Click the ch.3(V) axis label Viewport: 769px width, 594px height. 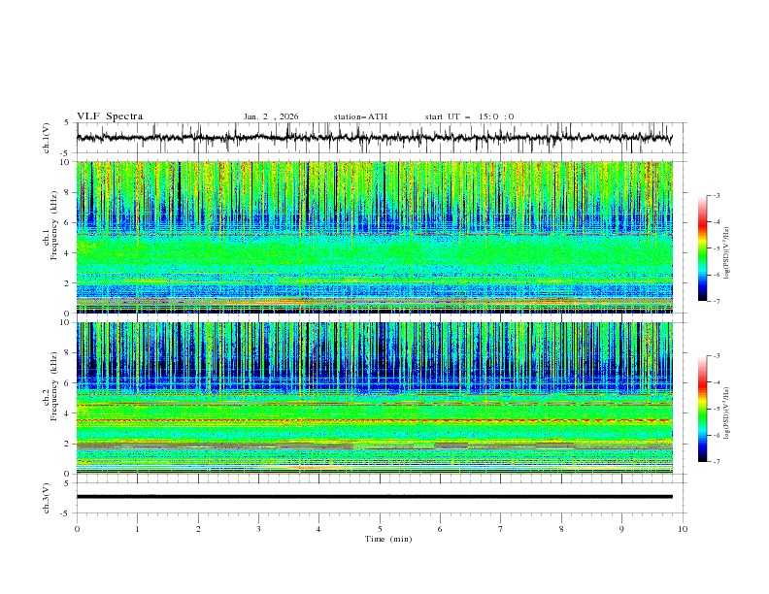pos(48,497)
